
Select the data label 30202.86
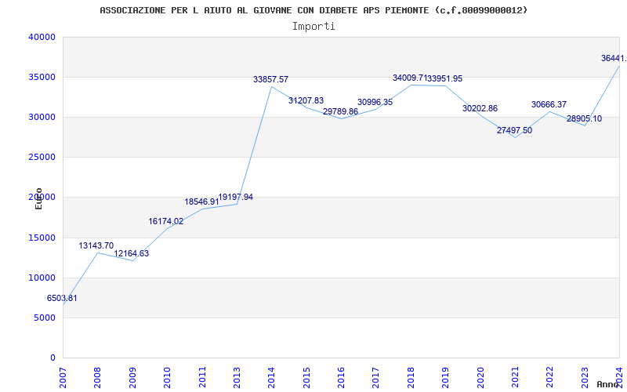point(480,108)
